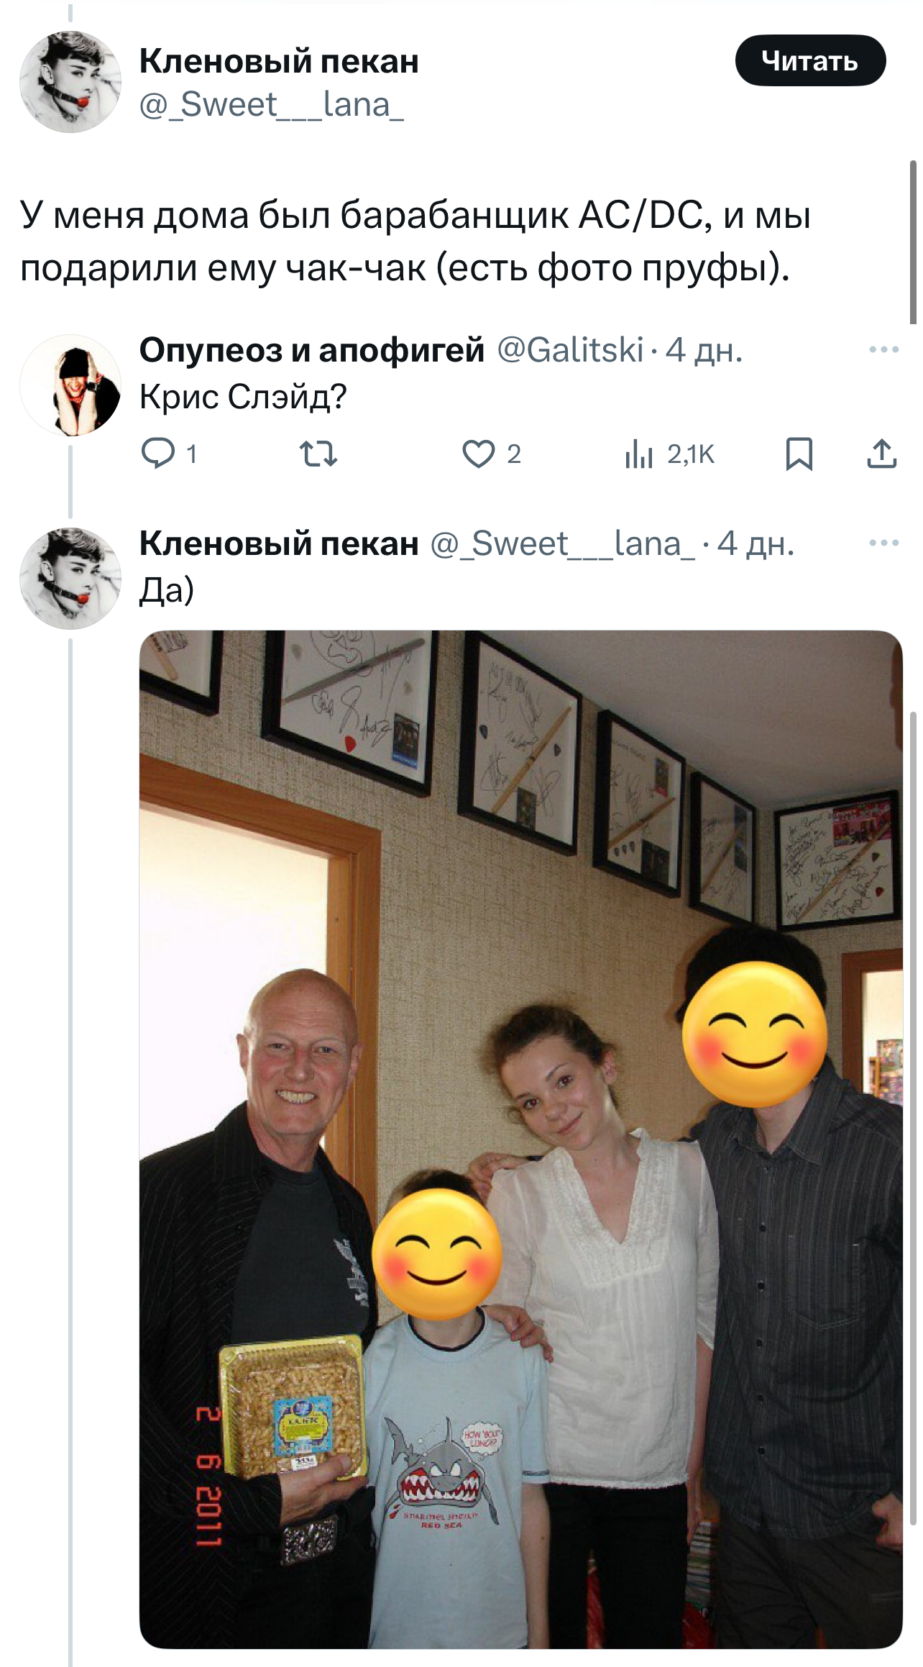This screenshot has width=923, height=1667.
Task: Click the 4 дн. timestamp on Galitski's reply
Action: [x=704, y=350]
